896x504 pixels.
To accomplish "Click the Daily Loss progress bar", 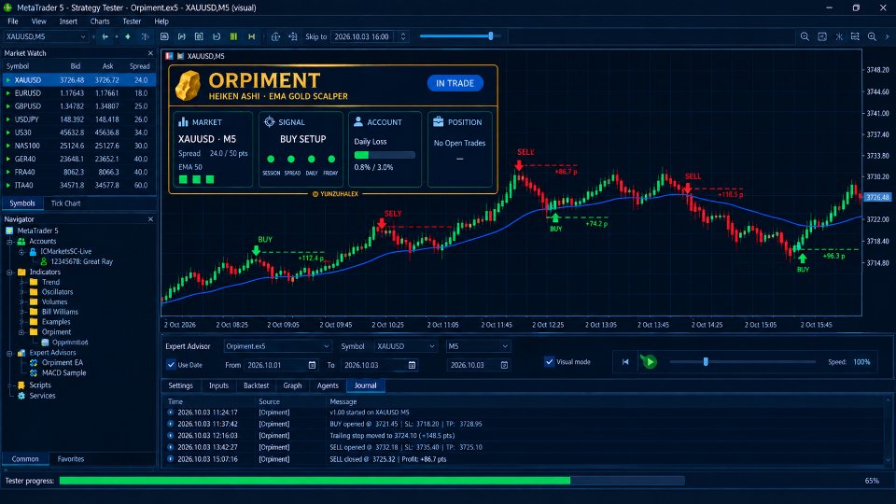I will click(385, 155).
